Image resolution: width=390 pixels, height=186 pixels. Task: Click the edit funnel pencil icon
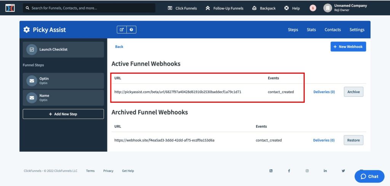point(121,30)
